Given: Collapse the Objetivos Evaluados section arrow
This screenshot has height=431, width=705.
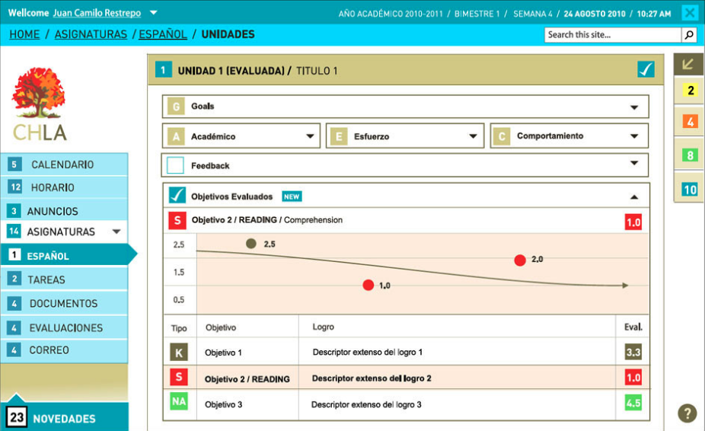Looking at the screenshot, I should pyautogui.click(x=633, y=196).
